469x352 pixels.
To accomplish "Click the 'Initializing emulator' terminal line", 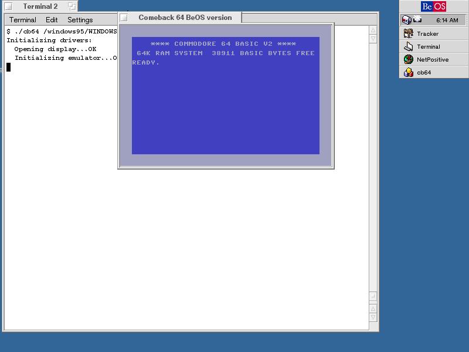I will [x=66, y=57].
